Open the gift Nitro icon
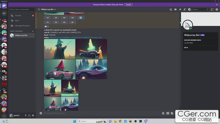 point(163,113)
